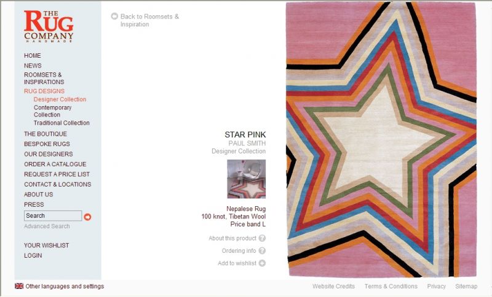The height and width of the screenshot is (297, 492).
Task: Click the About this product question icon
Action: point(263,238)
